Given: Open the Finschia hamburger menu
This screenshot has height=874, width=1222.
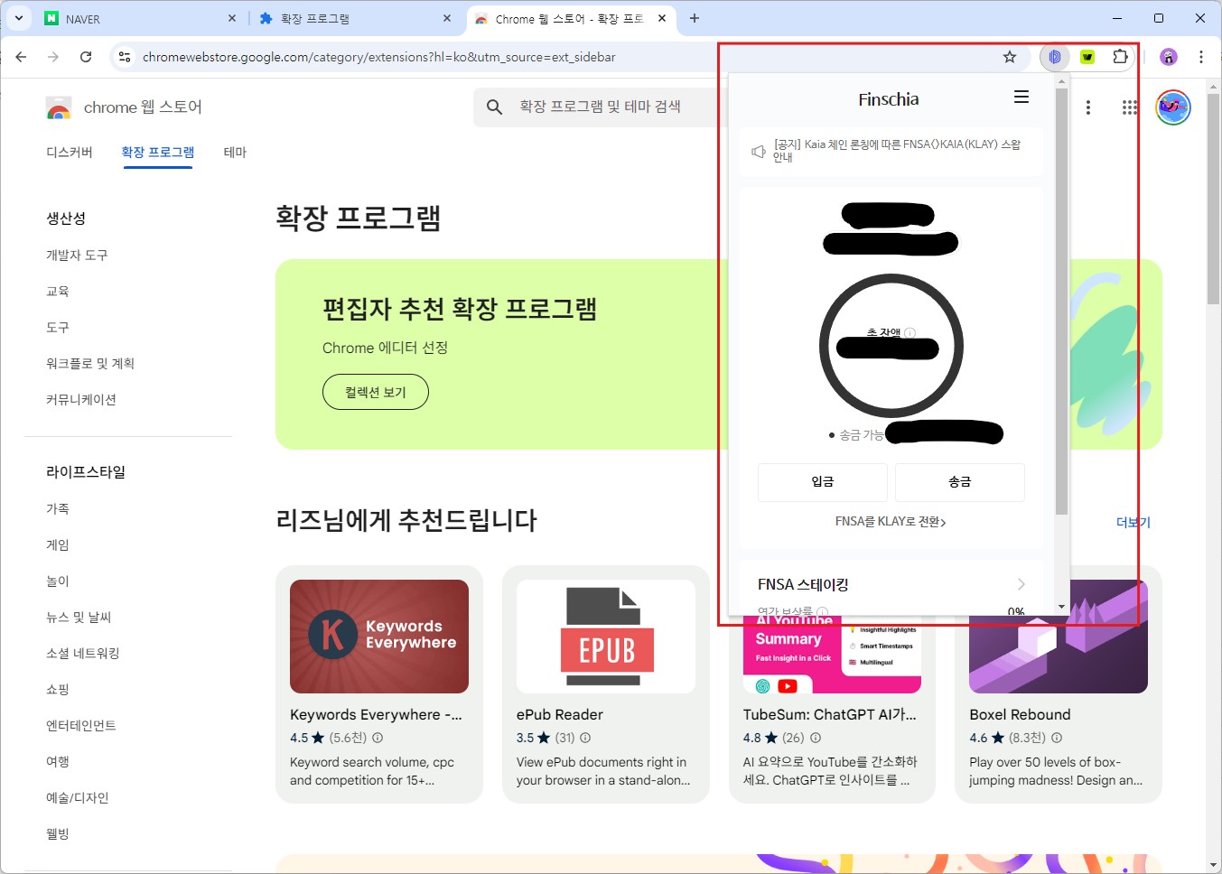Looking at the screenshot, I should click(x=1021, y=98).
